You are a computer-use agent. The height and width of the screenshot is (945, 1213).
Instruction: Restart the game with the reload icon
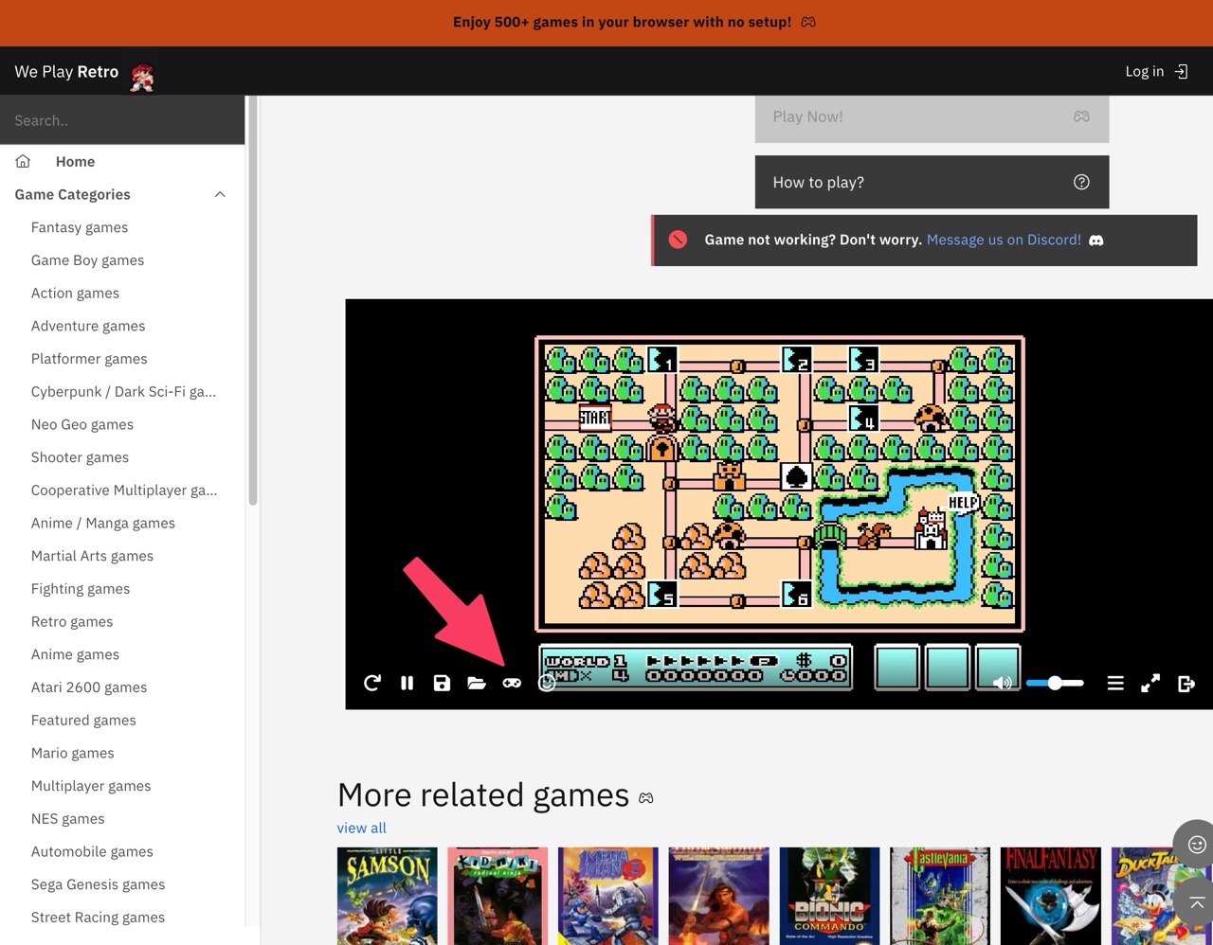(x=372, y=683)
